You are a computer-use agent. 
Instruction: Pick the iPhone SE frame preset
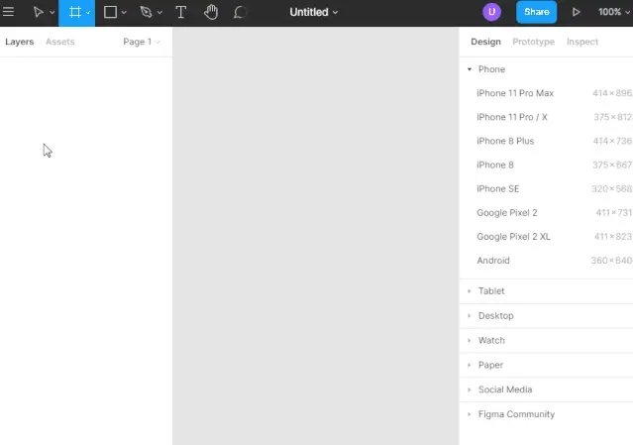click(x=546, y=188)
